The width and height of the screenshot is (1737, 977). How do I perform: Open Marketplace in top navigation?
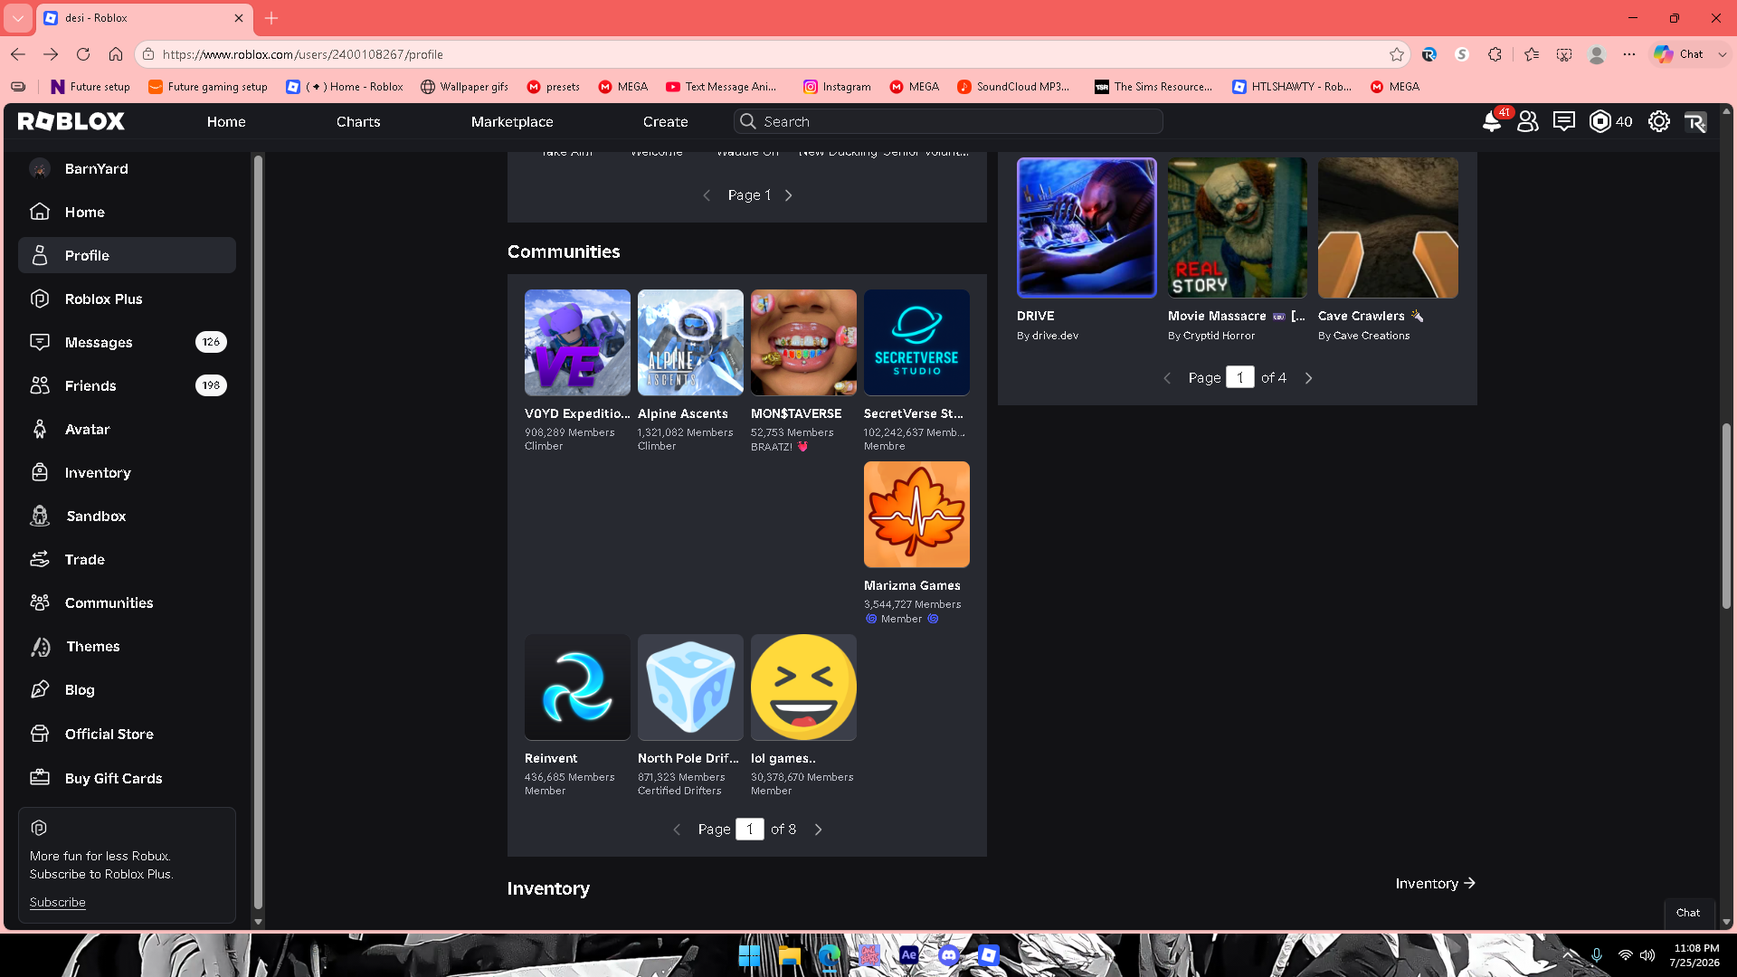tap(512, 121)
